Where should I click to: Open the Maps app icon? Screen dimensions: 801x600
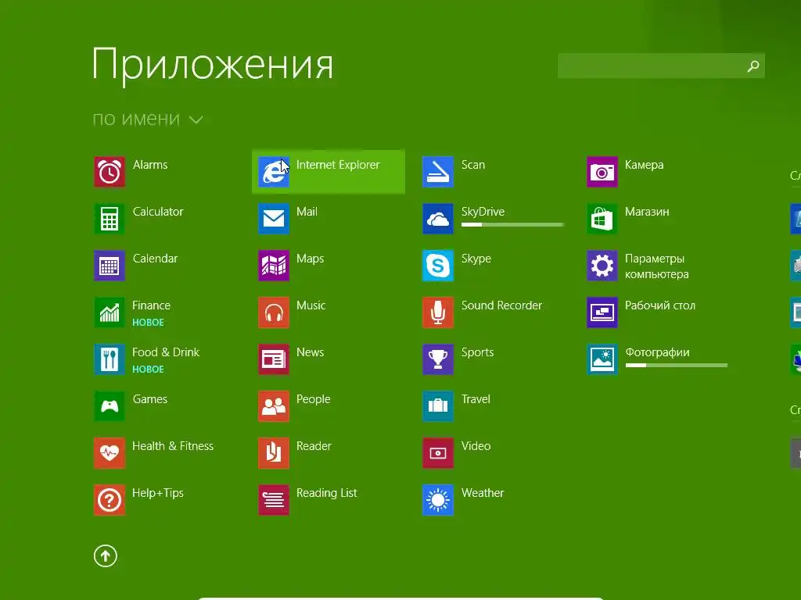pos(274,266)
